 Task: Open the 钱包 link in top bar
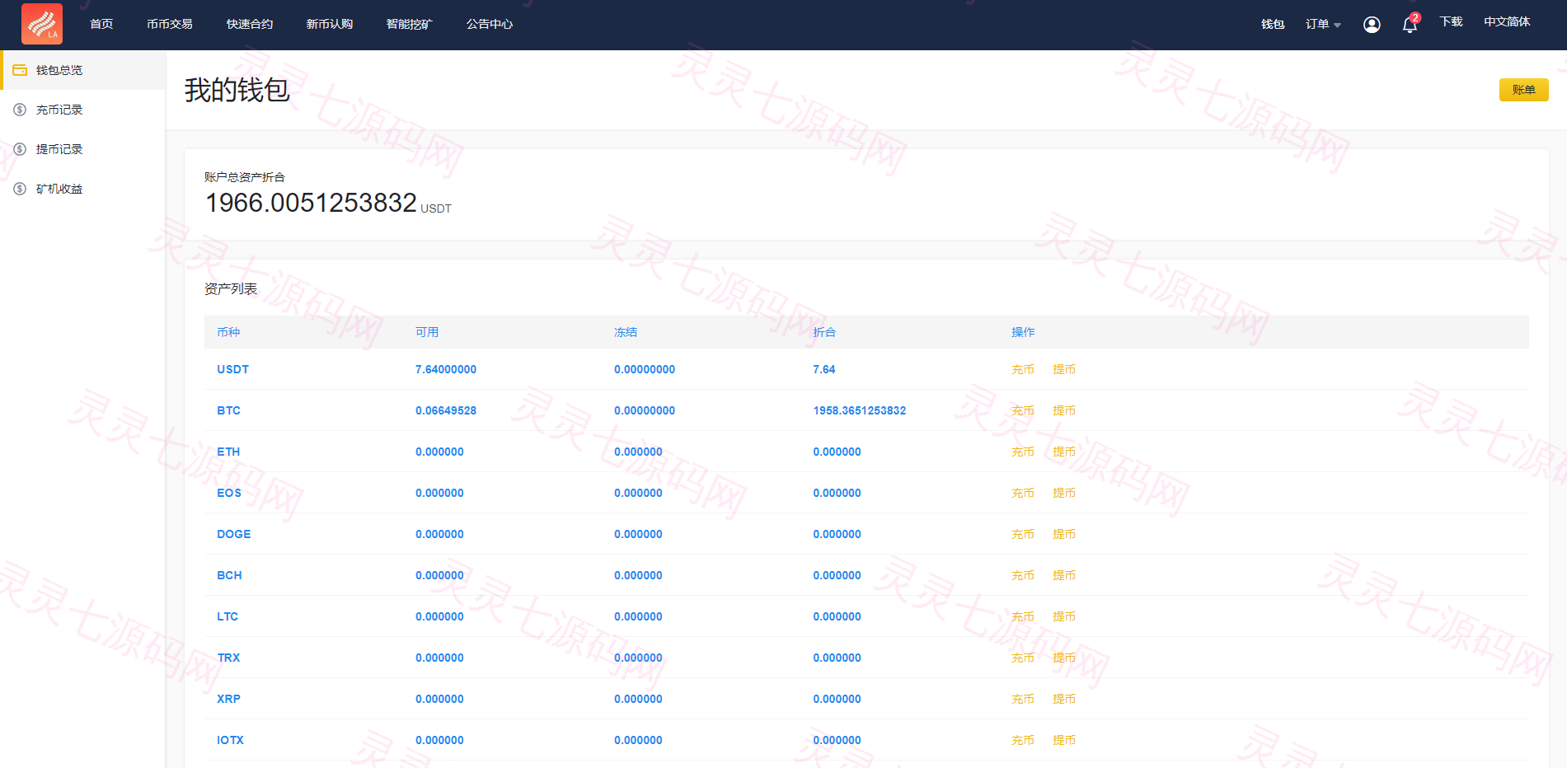pyautogui.click(x=1273, y=25)
